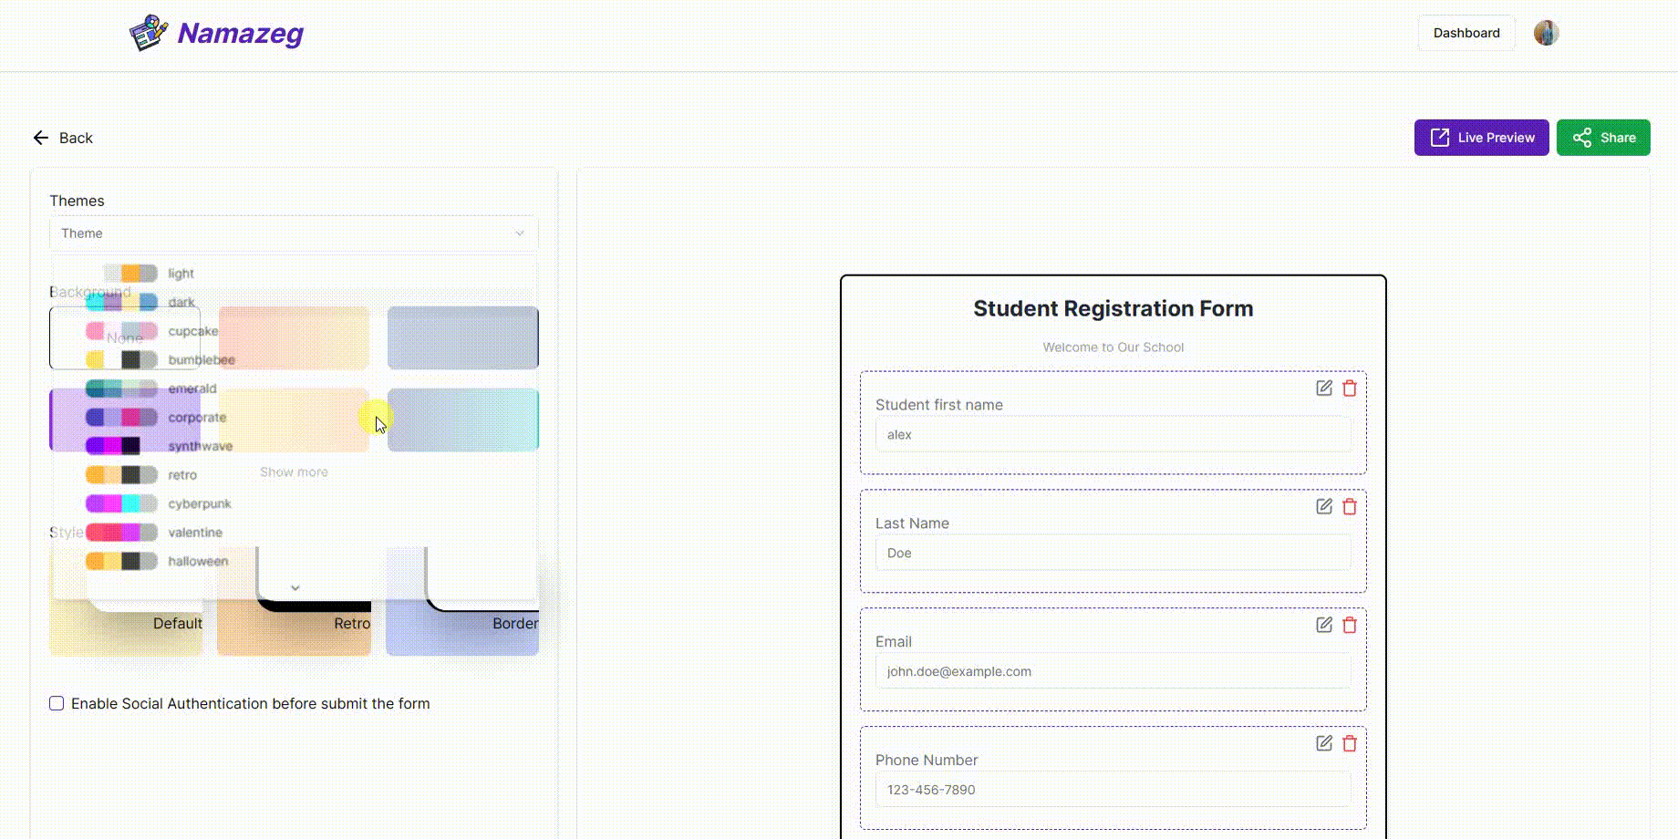Edit the Email field
1678x839 pixels.
click(x=1324, y=625)
